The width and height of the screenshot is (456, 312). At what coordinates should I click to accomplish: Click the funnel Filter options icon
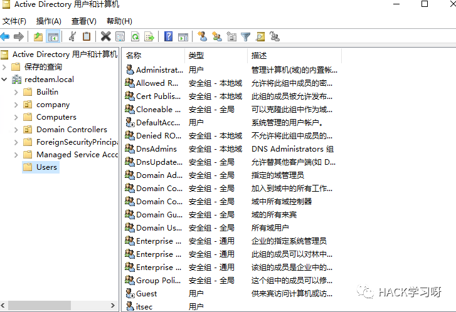(x=246, y=36)
